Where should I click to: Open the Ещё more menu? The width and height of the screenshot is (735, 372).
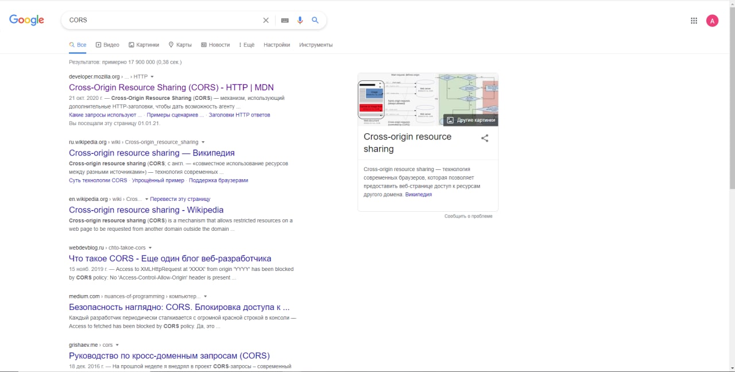(246, 45)
